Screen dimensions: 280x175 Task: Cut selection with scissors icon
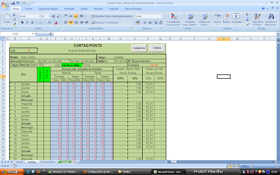click(x=14, y=15)
